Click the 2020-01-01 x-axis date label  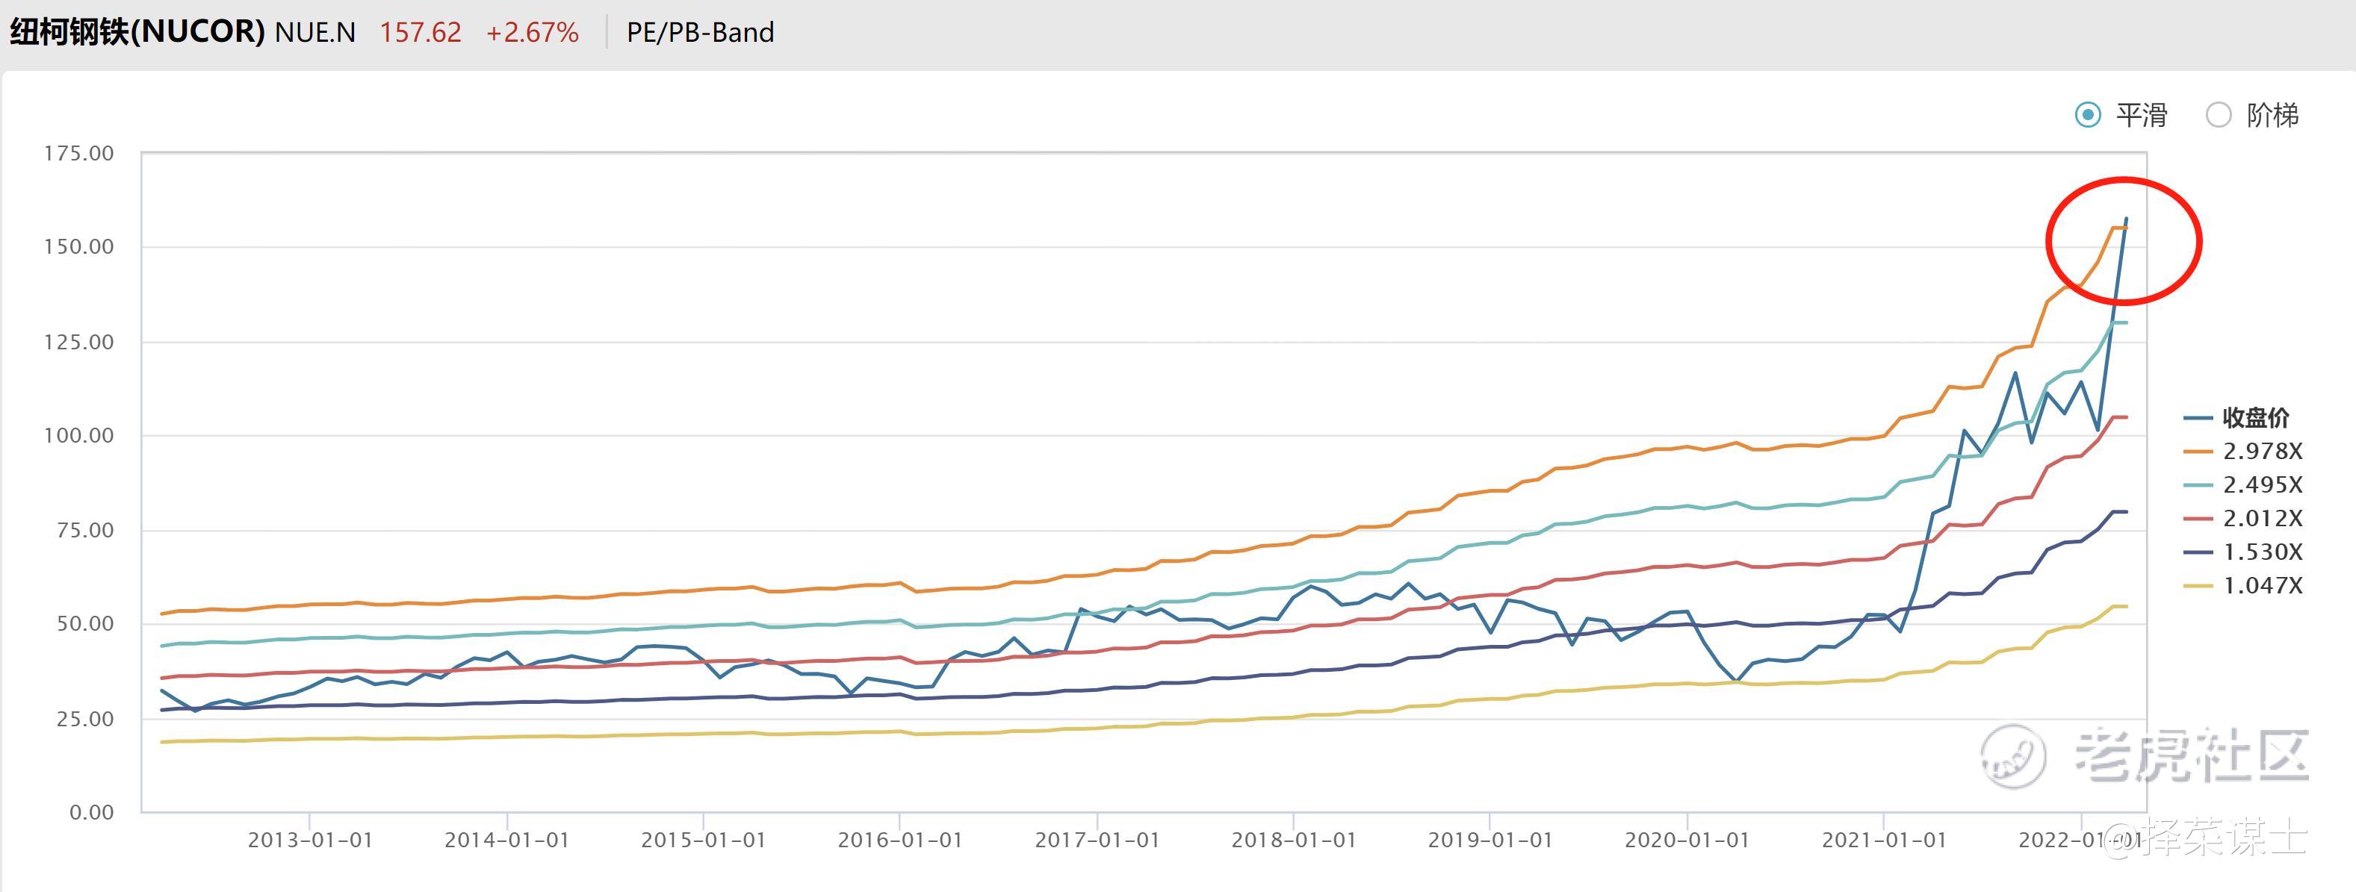(x=1687, y=840)
